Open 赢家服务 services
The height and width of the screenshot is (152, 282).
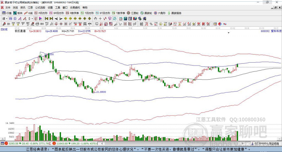[174, 13]
